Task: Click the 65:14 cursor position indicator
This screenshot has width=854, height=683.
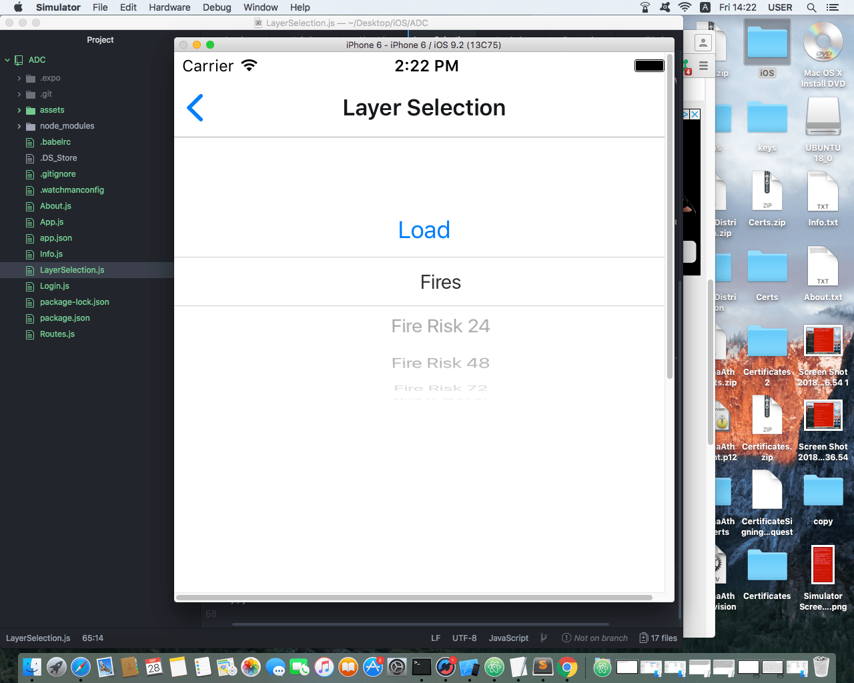Action: 93,638
